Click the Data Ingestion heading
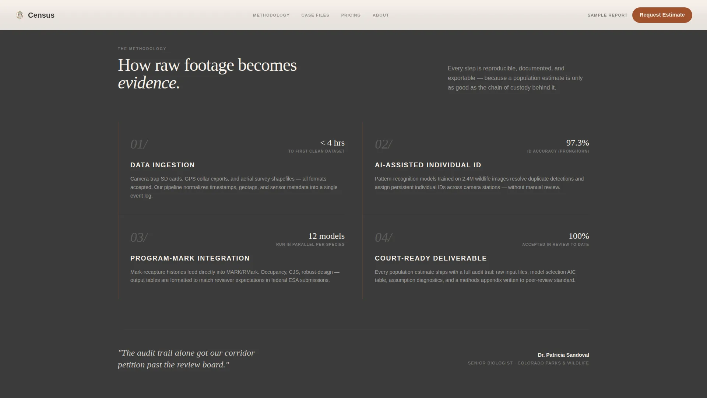This screenshot has height=398, width=707. (162, 165)
